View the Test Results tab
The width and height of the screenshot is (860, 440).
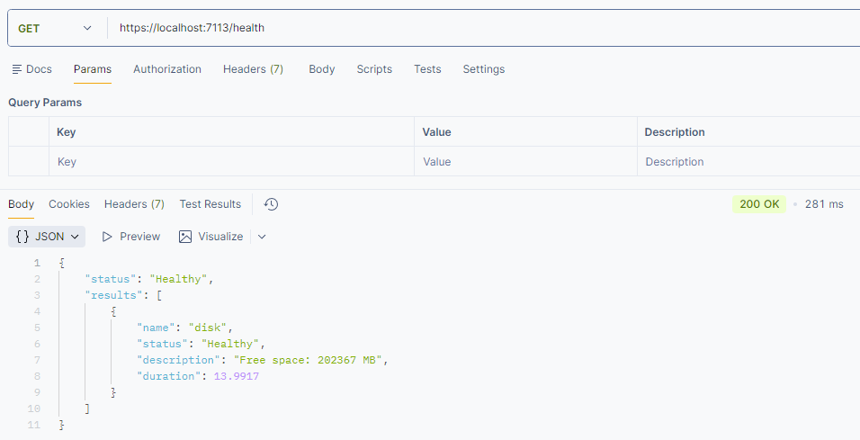pyautogui.click(x=211, y=204)
